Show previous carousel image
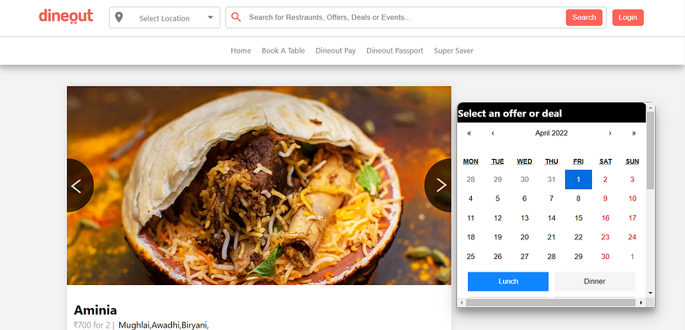This screenshot has width=685, height=330. tap(79, 185)
